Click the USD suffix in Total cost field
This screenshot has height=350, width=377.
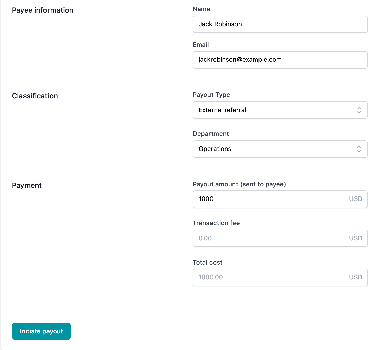tap(356, 277)
